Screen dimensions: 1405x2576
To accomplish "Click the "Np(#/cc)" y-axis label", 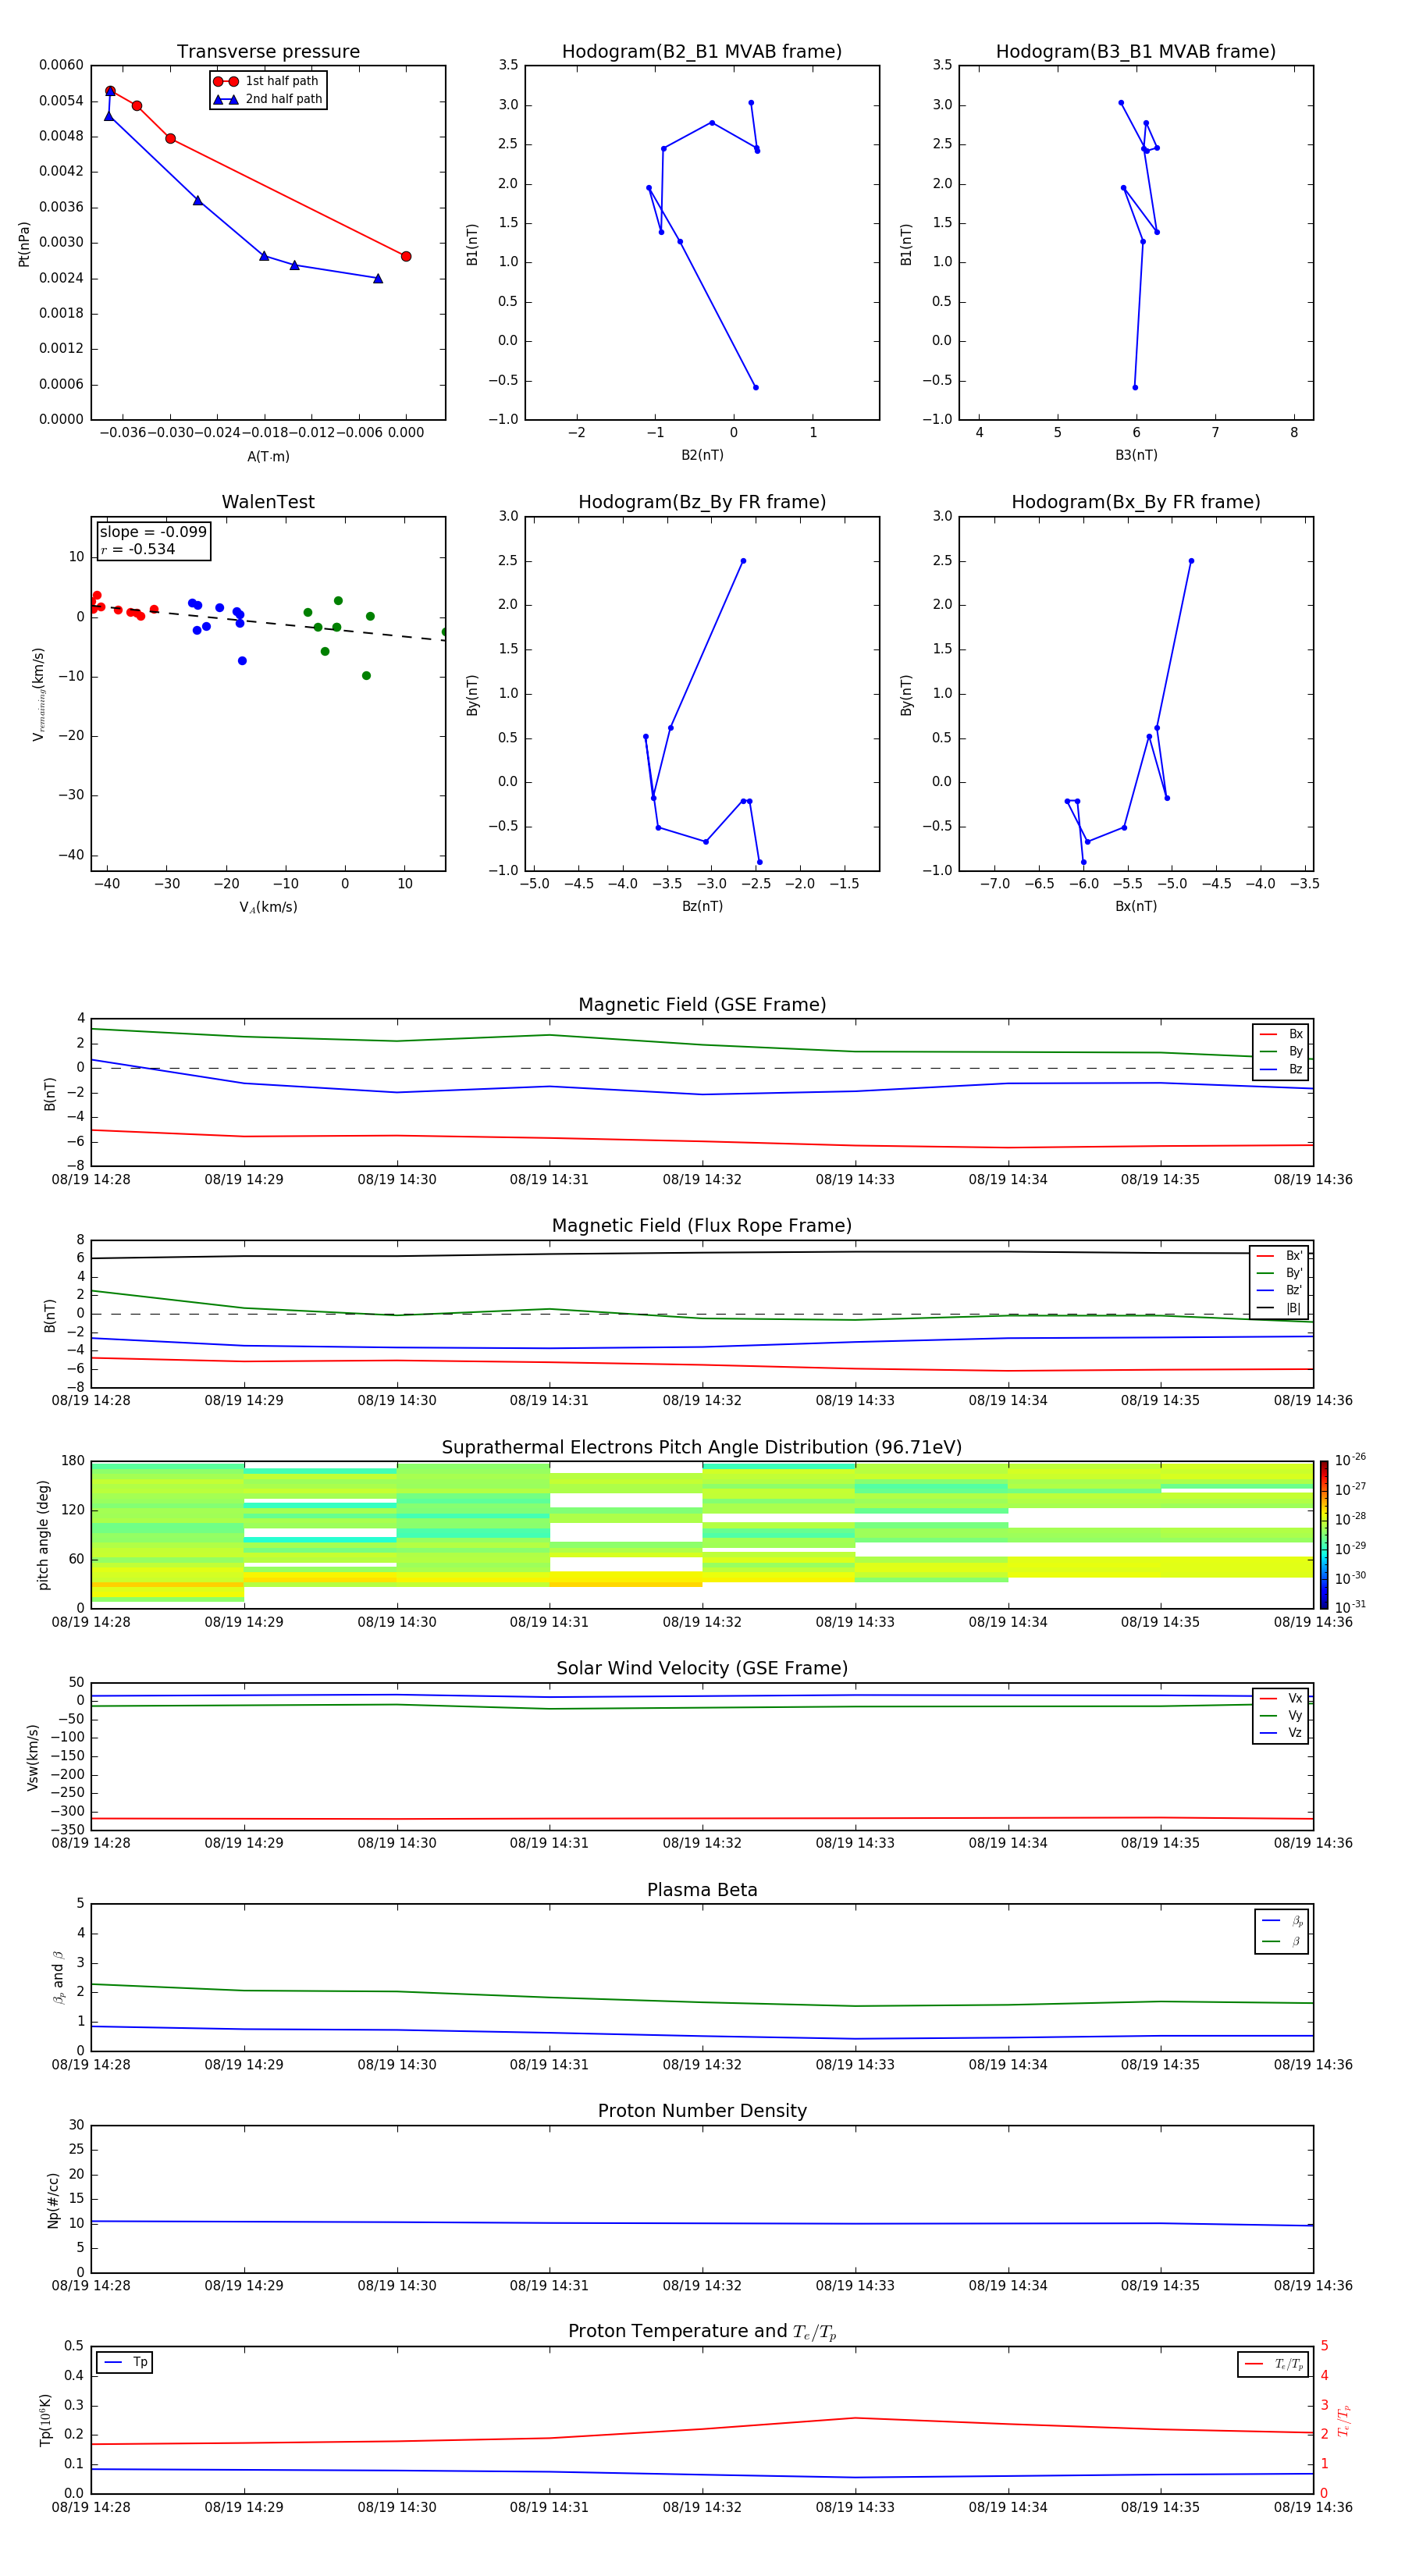I will click(53, 2200).
